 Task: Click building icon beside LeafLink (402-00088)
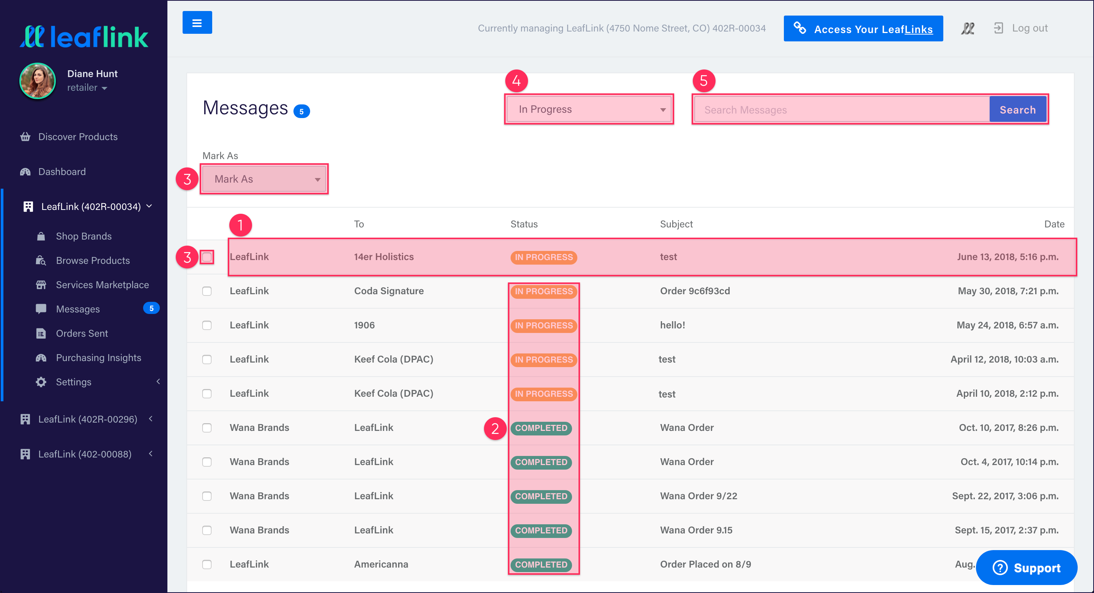tap(25, 454)
